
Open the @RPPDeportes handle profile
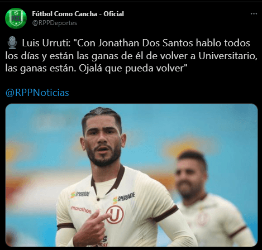click(x=54, y=23)
